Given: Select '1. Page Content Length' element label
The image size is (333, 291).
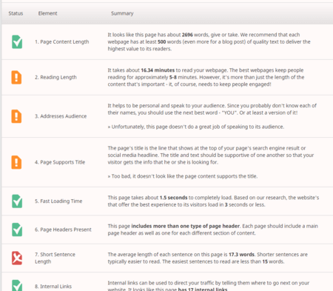Looking at the screenshot, I should (62, 42).
